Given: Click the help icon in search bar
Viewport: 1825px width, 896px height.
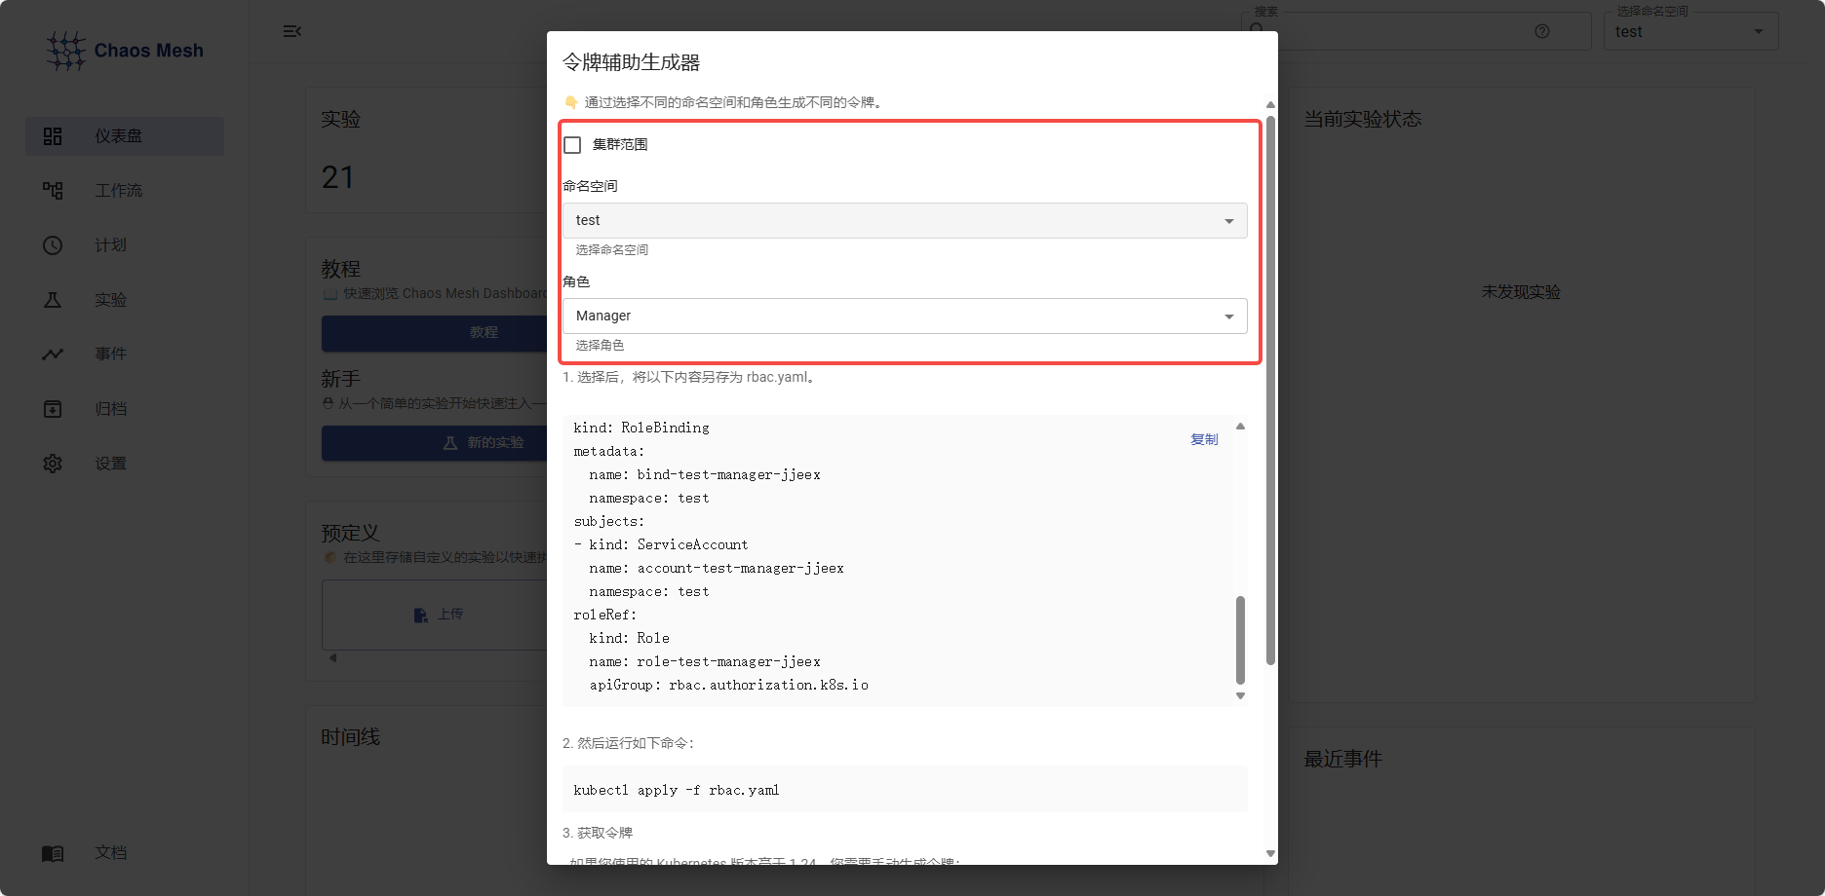Looking at the screenshot, I should [x=1542, y=31].
